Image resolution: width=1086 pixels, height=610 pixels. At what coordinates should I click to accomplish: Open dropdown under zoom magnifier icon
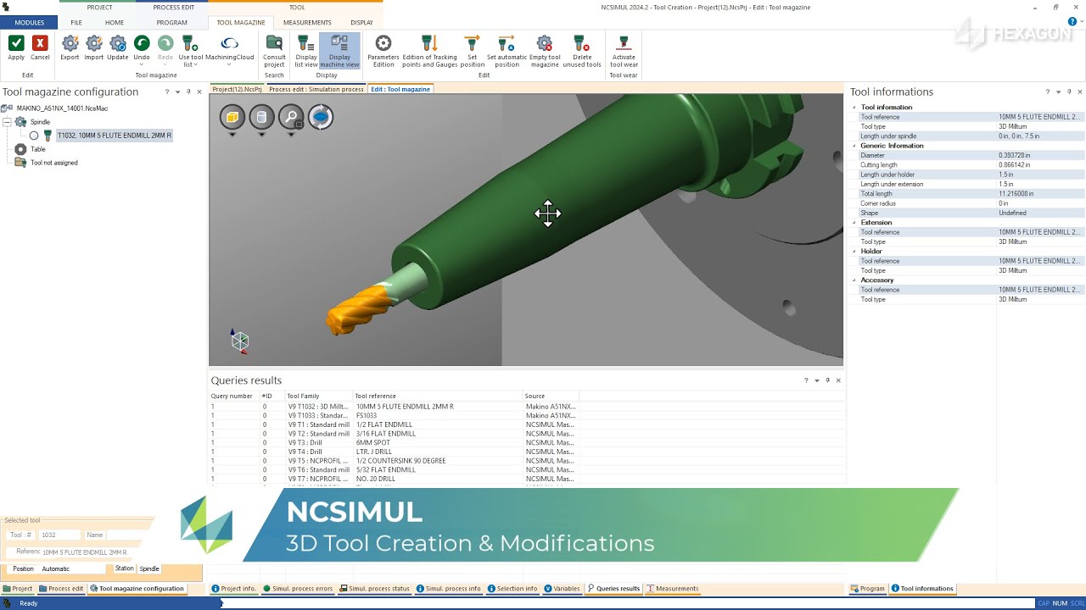pos(291,134)
